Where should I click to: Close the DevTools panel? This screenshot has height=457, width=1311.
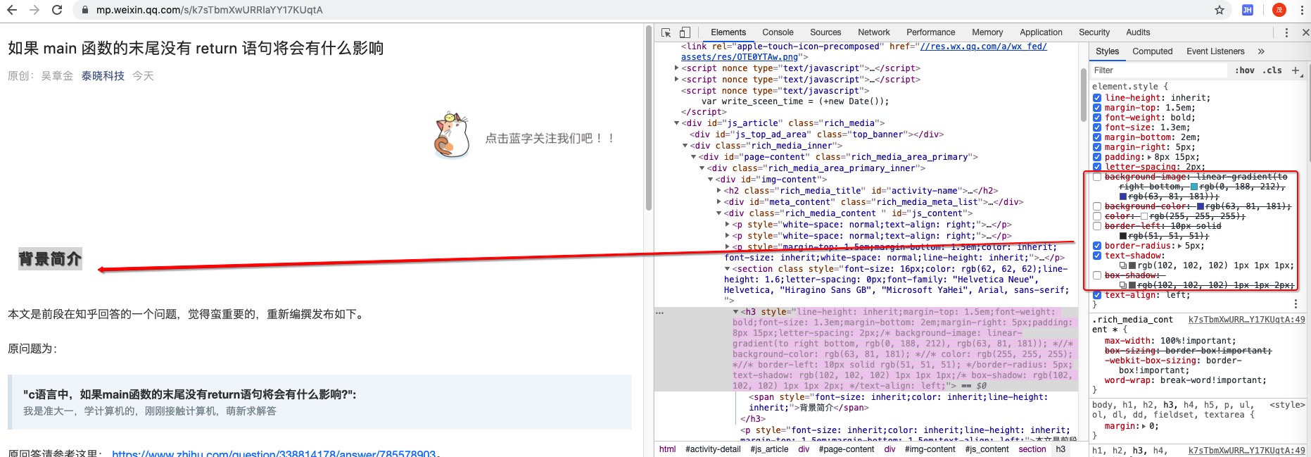[x=1305, y=32]
